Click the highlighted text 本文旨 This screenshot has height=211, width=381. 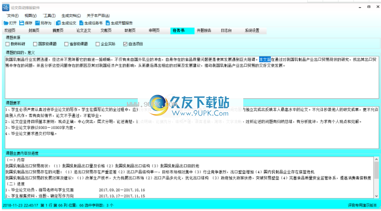click(x=265, y=60)
